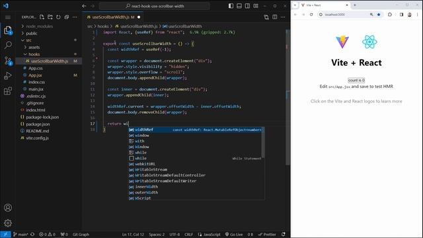Open vite.config.js file

click(37, 138)
